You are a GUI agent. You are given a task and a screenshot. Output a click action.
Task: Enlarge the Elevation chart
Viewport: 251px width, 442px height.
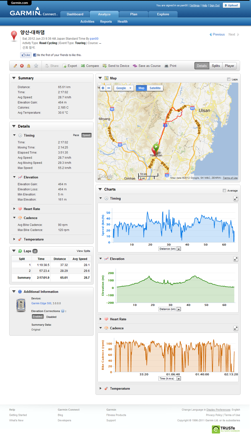pyautogui.click(x=235, y=259)
